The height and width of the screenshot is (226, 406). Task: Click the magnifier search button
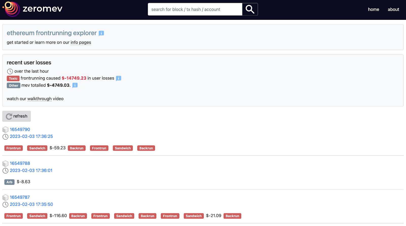(250, 9)
